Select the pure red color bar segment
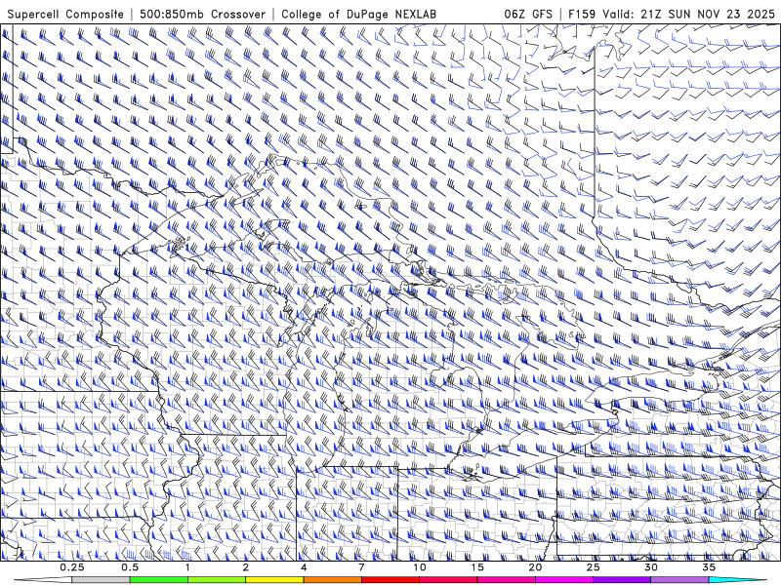This screenshot has height=585, width=781. 390,580
